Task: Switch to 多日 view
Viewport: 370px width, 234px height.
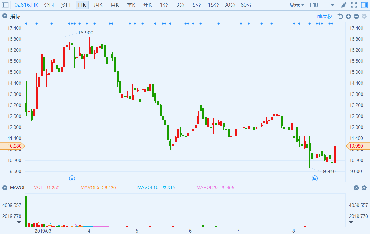Action: click(65, 5)
